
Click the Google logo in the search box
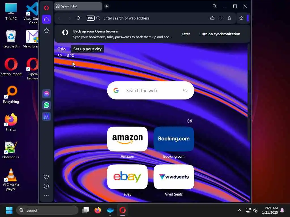click(x=116, y=90)
